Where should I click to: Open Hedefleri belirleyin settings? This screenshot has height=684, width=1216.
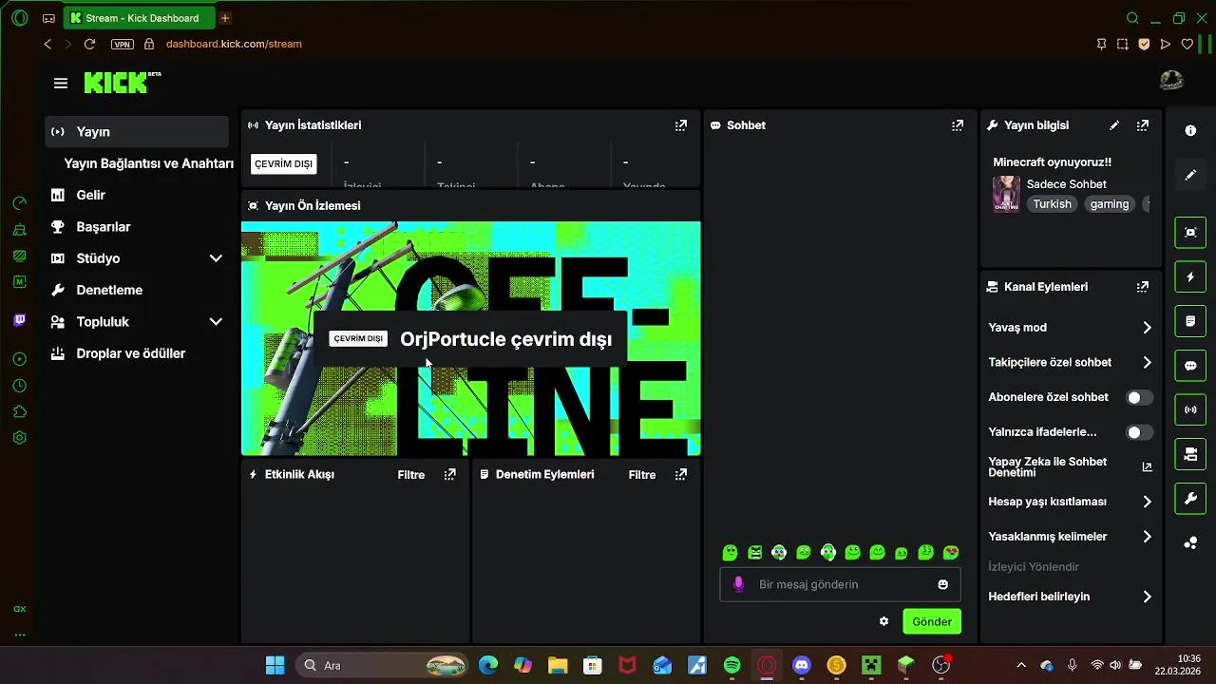1070,597
